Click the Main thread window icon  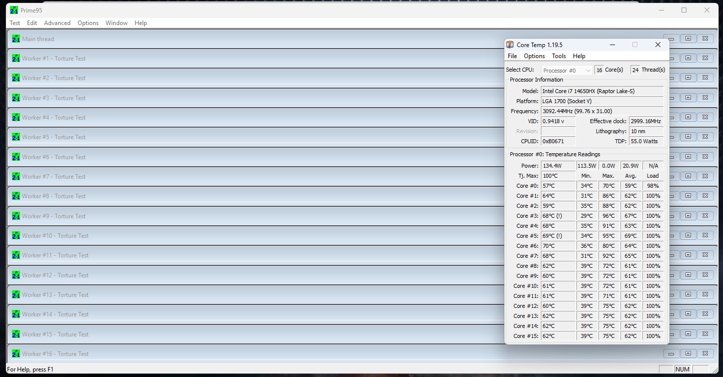16,39
